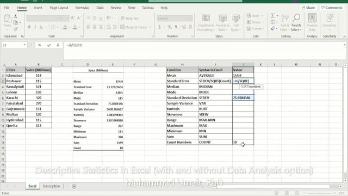Click in the formula bar
This screenshot has width=348, height=196.
pyautogui.click(x=203, y=50)
